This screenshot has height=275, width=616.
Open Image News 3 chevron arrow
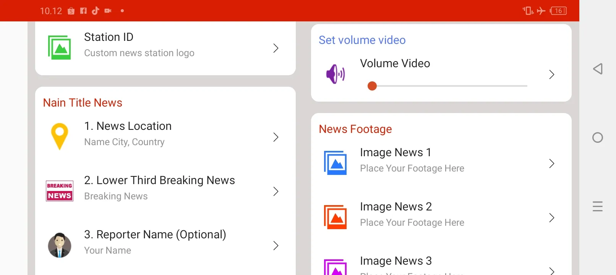pyautogui.click(x=552, y=270)
